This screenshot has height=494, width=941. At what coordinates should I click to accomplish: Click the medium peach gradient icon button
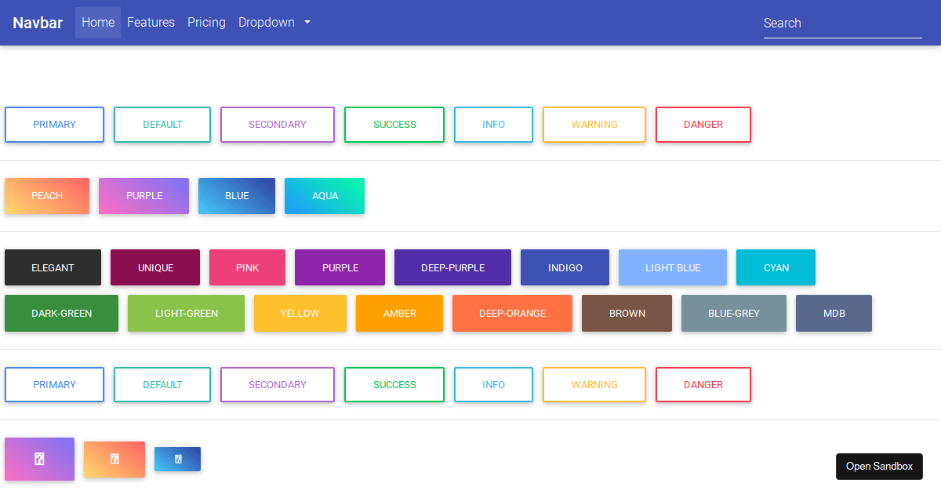tap(114, 459)
